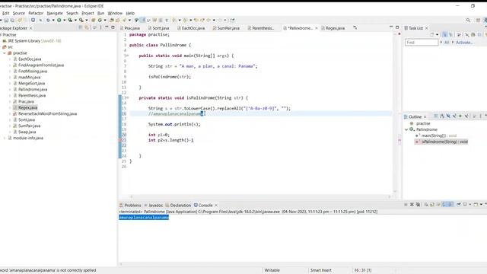Image resolution: width=487 pixels, height=274 pixels.
Task: Open the New Task dropdown arrow in Task List
Action: point(437,34)
